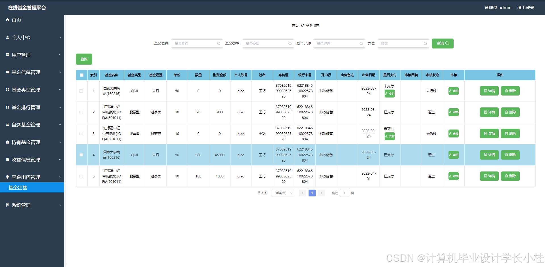Click the 2022-04-01 date cell

click(368, 176)
